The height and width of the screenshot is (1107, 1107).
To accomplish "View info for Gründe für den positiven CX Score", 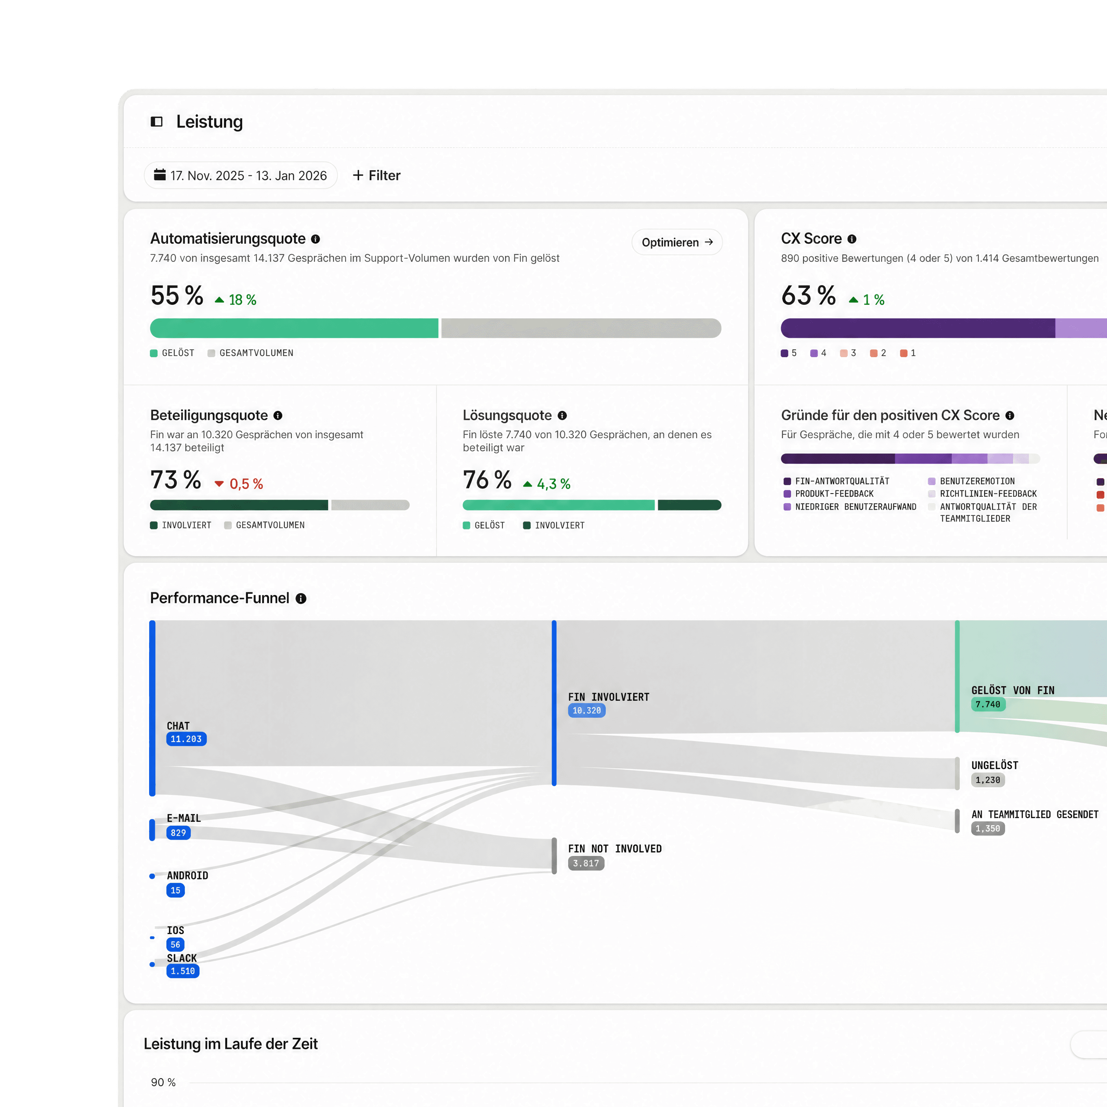I will [x=1010, y=415].
